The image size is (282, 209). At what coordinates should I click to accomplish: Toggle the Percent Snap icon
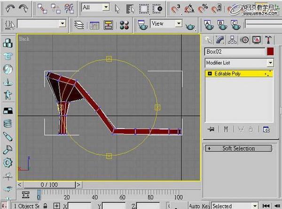[x=203, y=8]
